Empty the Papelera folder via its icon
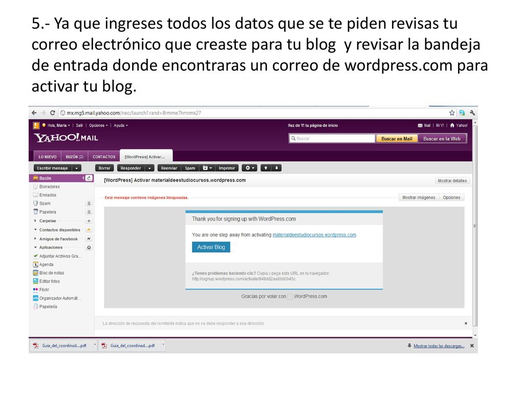The width and height of the screenshot is (524, 393). [x=89, y=211]
